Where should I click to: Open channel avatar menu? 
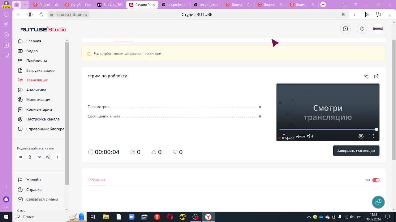378,29
